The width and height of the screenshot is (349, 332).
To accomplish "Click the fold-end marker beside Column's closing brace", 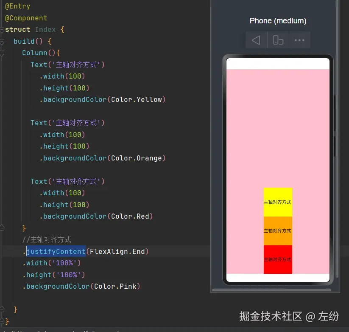I will (x=2, y=228).
